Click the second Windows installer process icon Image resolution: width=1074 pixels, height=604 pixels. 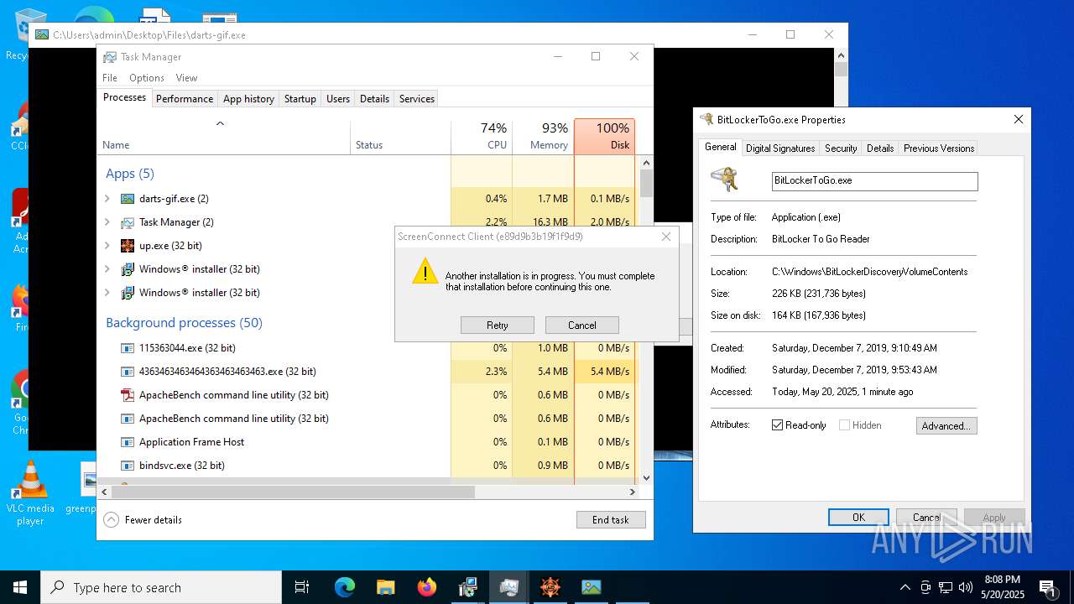128,293
